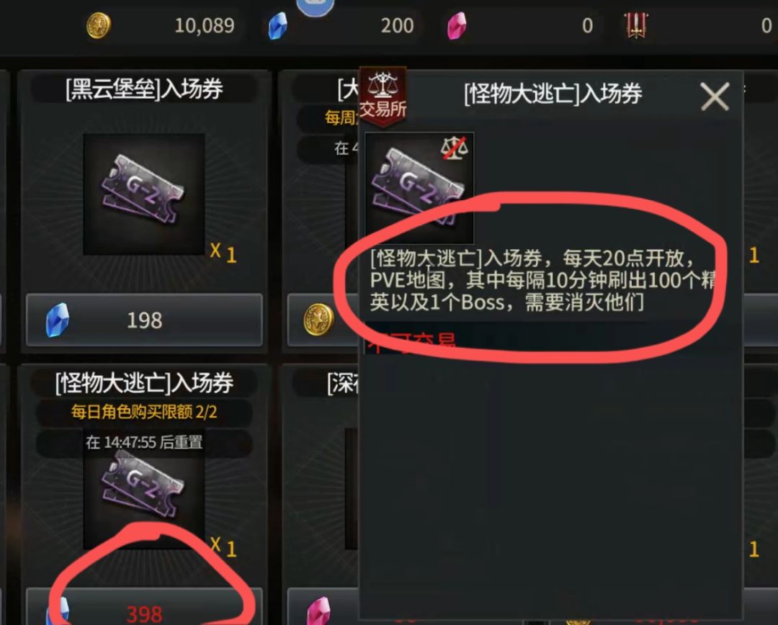Click the 交易所 exchange scales badge
This screenshot has height=625, width=778.
pos(383,96)
